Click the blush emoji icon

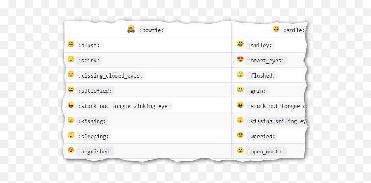pos(71,44)
